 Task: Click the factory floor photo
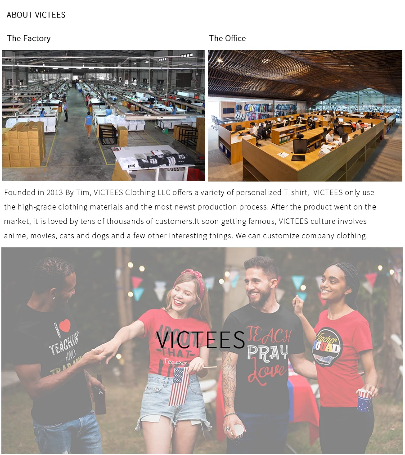pyautogui.click(x=104, y=115)
